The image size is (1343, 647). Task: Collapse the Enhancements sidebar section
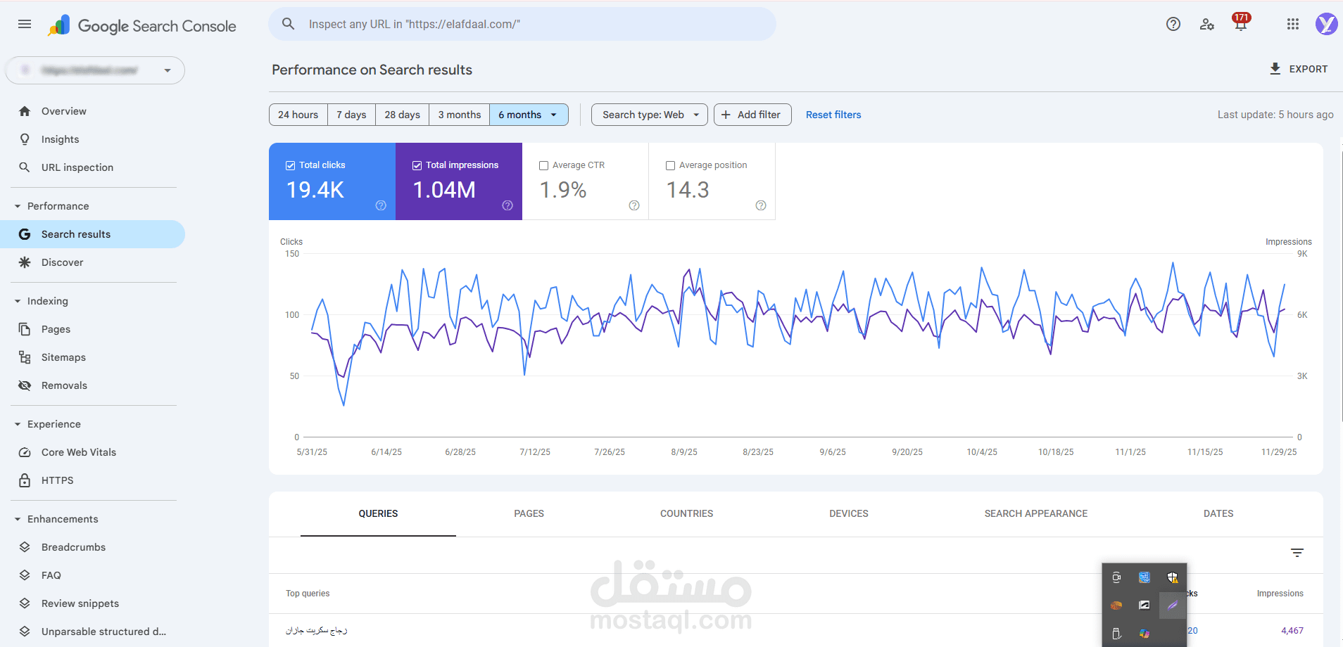pos(18,519)
